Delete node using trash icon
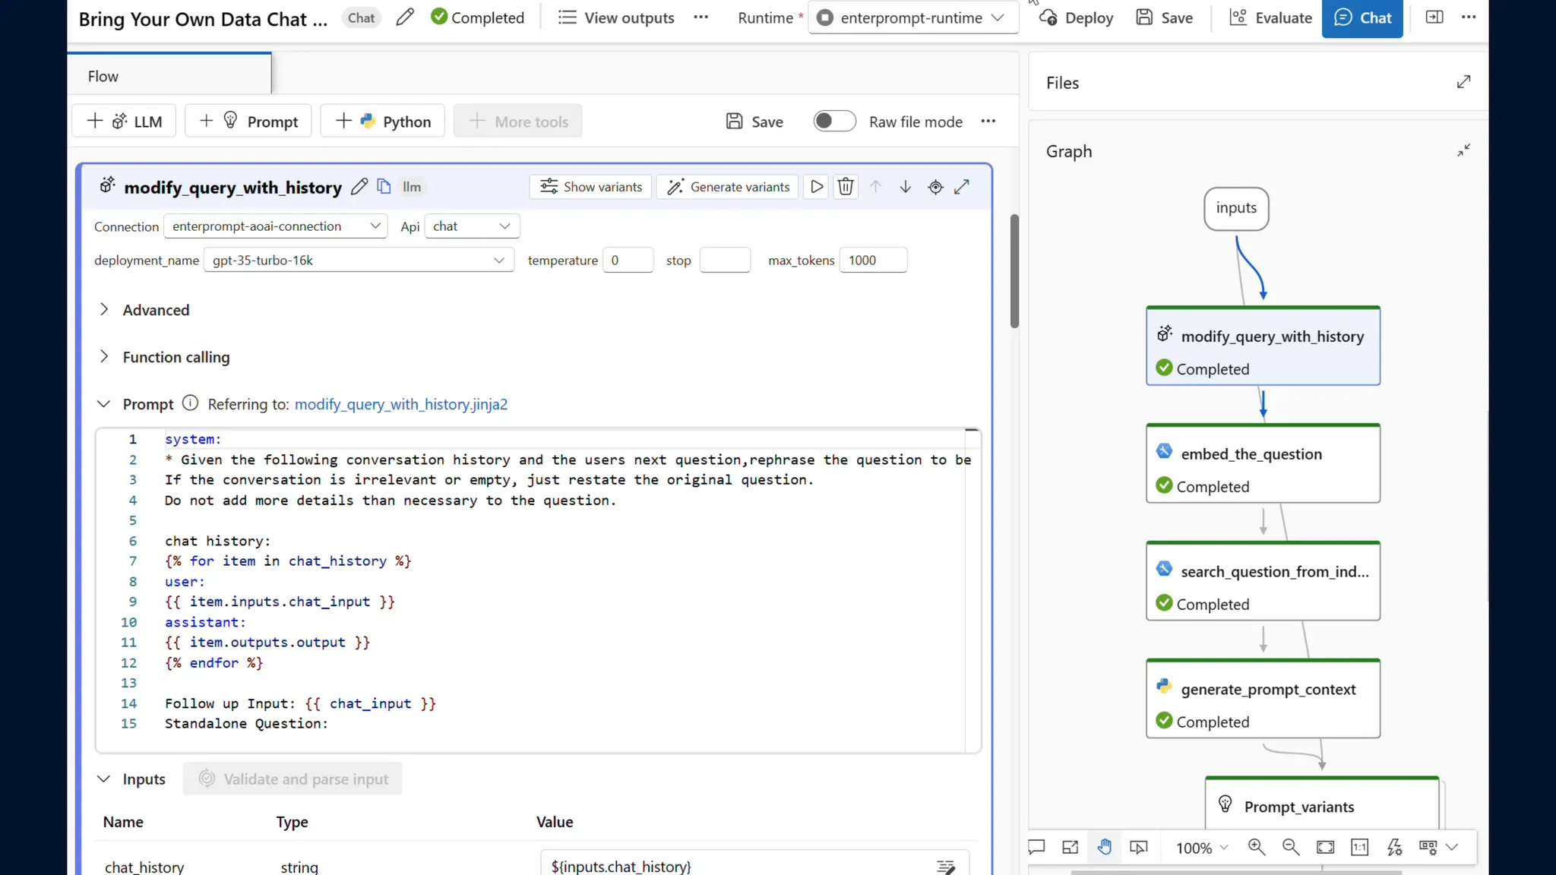 [846, 187]
